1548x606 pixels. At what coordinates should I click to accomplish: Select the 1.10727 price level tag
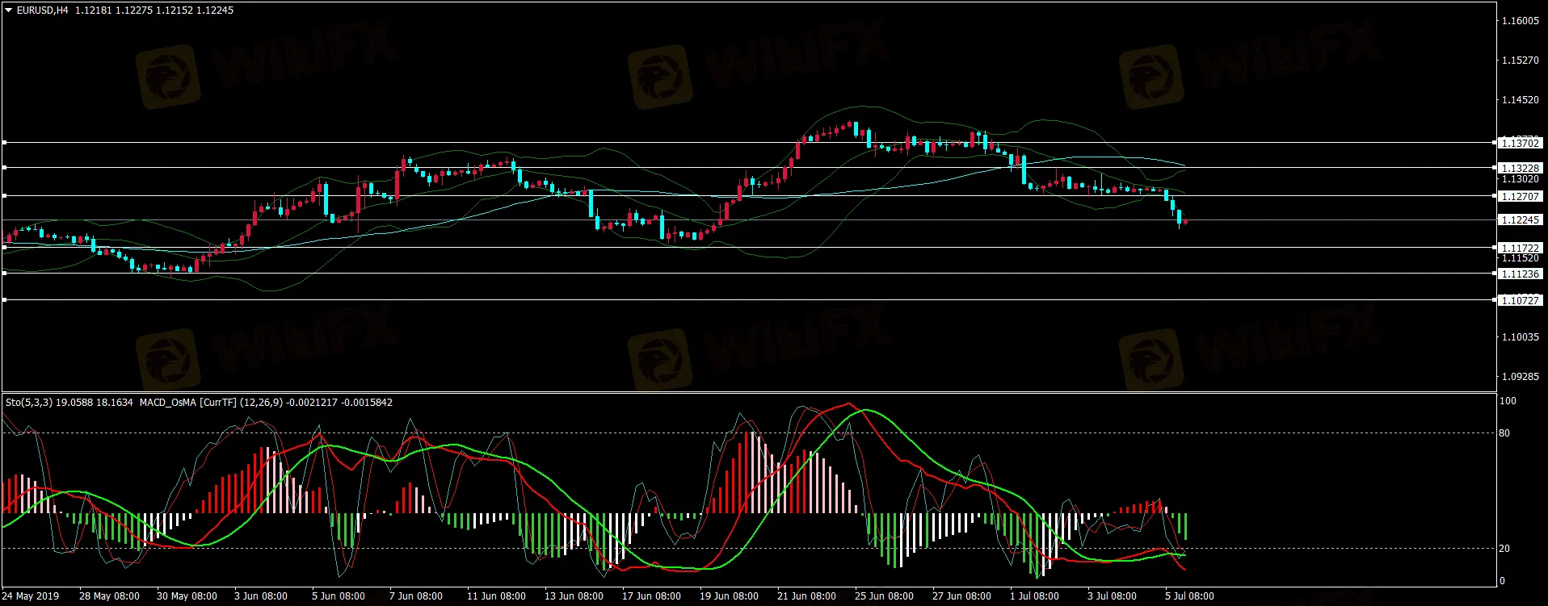coord(1519,300)
